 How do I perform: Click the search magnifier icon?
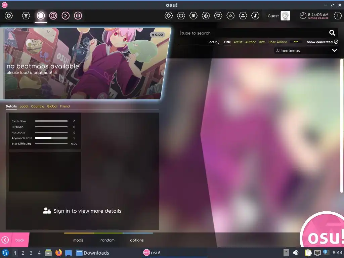coord(332,33)
